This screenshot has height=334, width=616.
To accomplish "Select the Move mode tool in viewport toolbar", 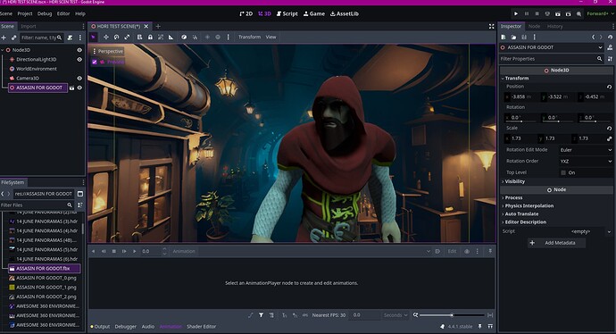I will click(105, 37).
